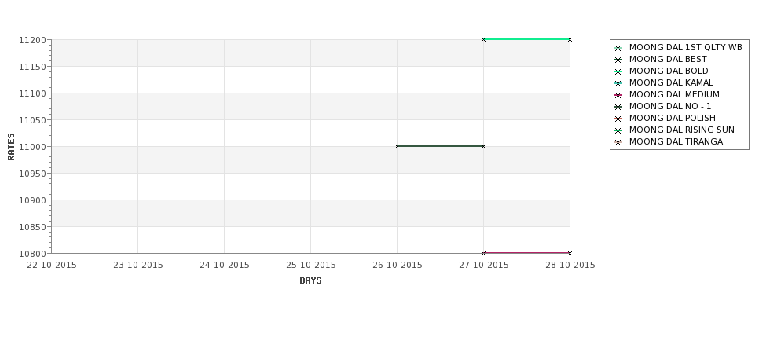Click the MOONG DAL RISING SUN legend marker
Viewport: 766px width, 337px height.
618,130
